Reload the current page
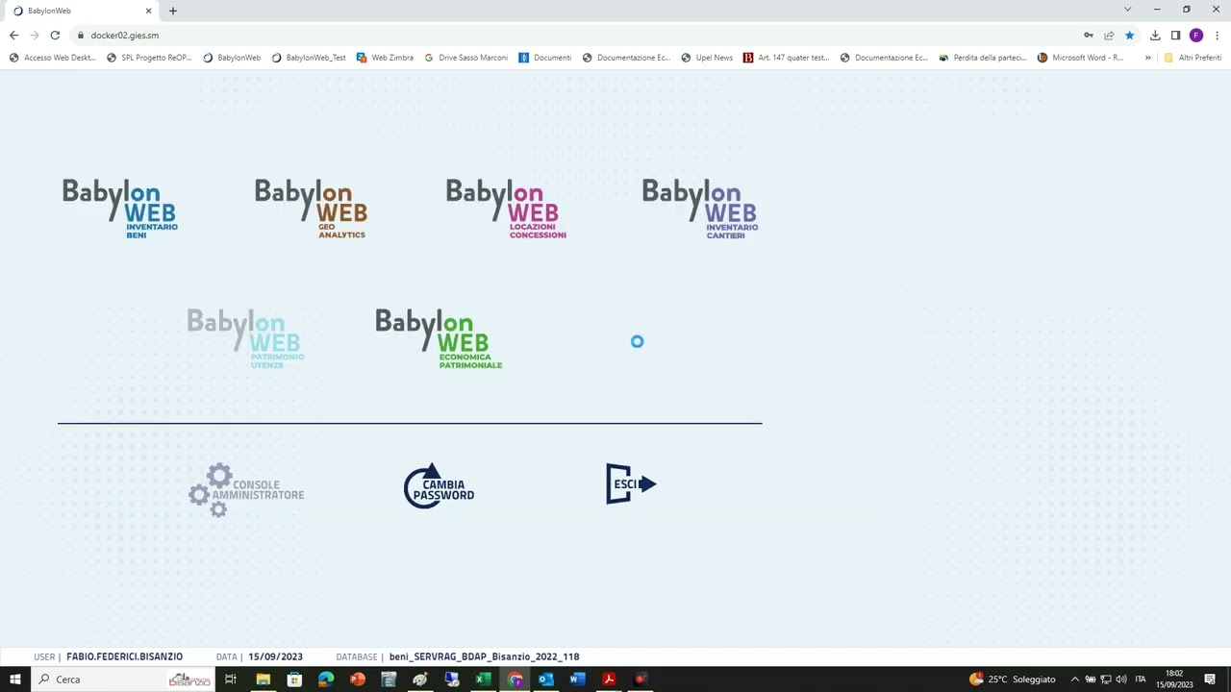The image size is (1231, 692). point(55,36)
